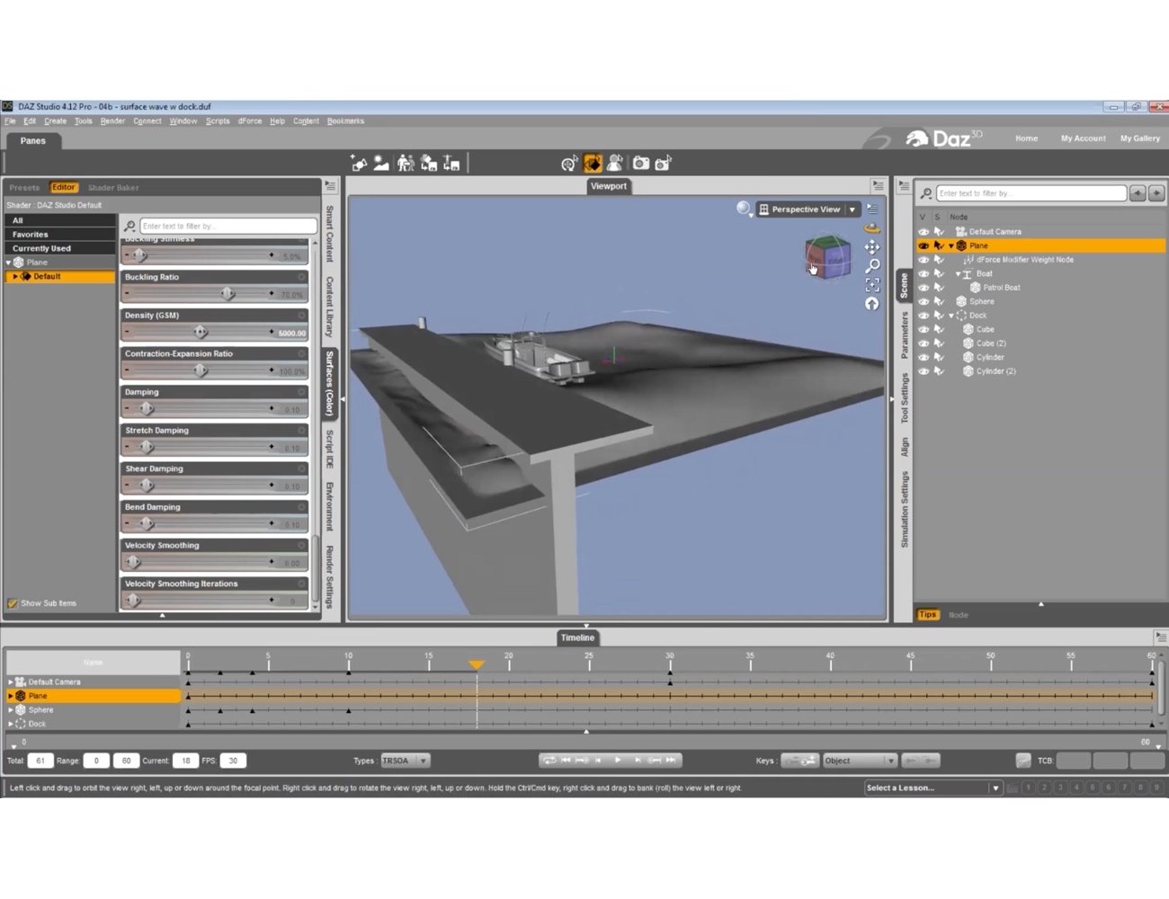This screenshot has height=899, width=1169.
Task: Open the Surfaces pane options menu icon
Action: [330, 185]
